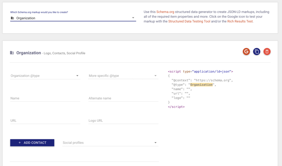
Task: Expand the Organization @type dropdown
Action: click(x=45, y=76)
